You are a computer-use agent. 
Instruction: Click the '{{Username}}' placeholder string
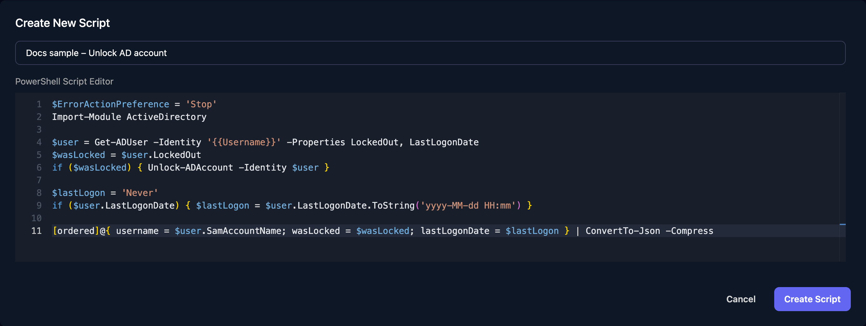(244, 142)
